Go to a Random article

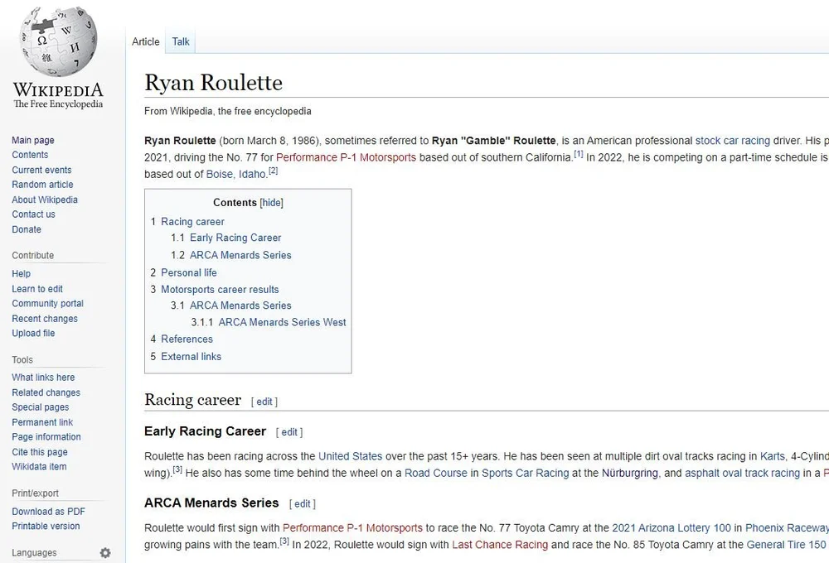tap(41, 184)
